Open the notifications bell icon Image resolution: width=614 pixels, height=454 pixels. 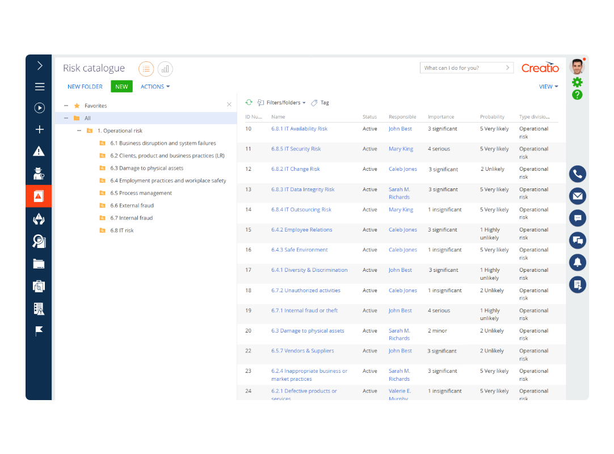[577, 263]
